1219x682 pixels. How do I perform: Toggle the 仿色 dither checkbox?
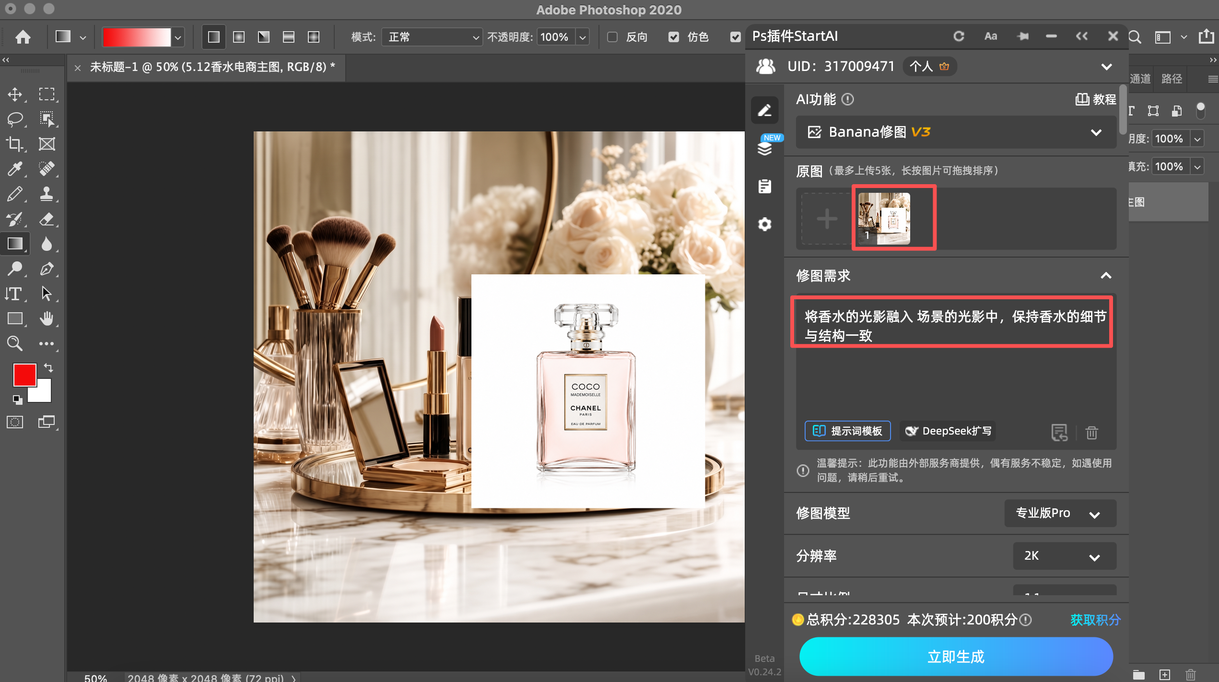tap(674, 37)
